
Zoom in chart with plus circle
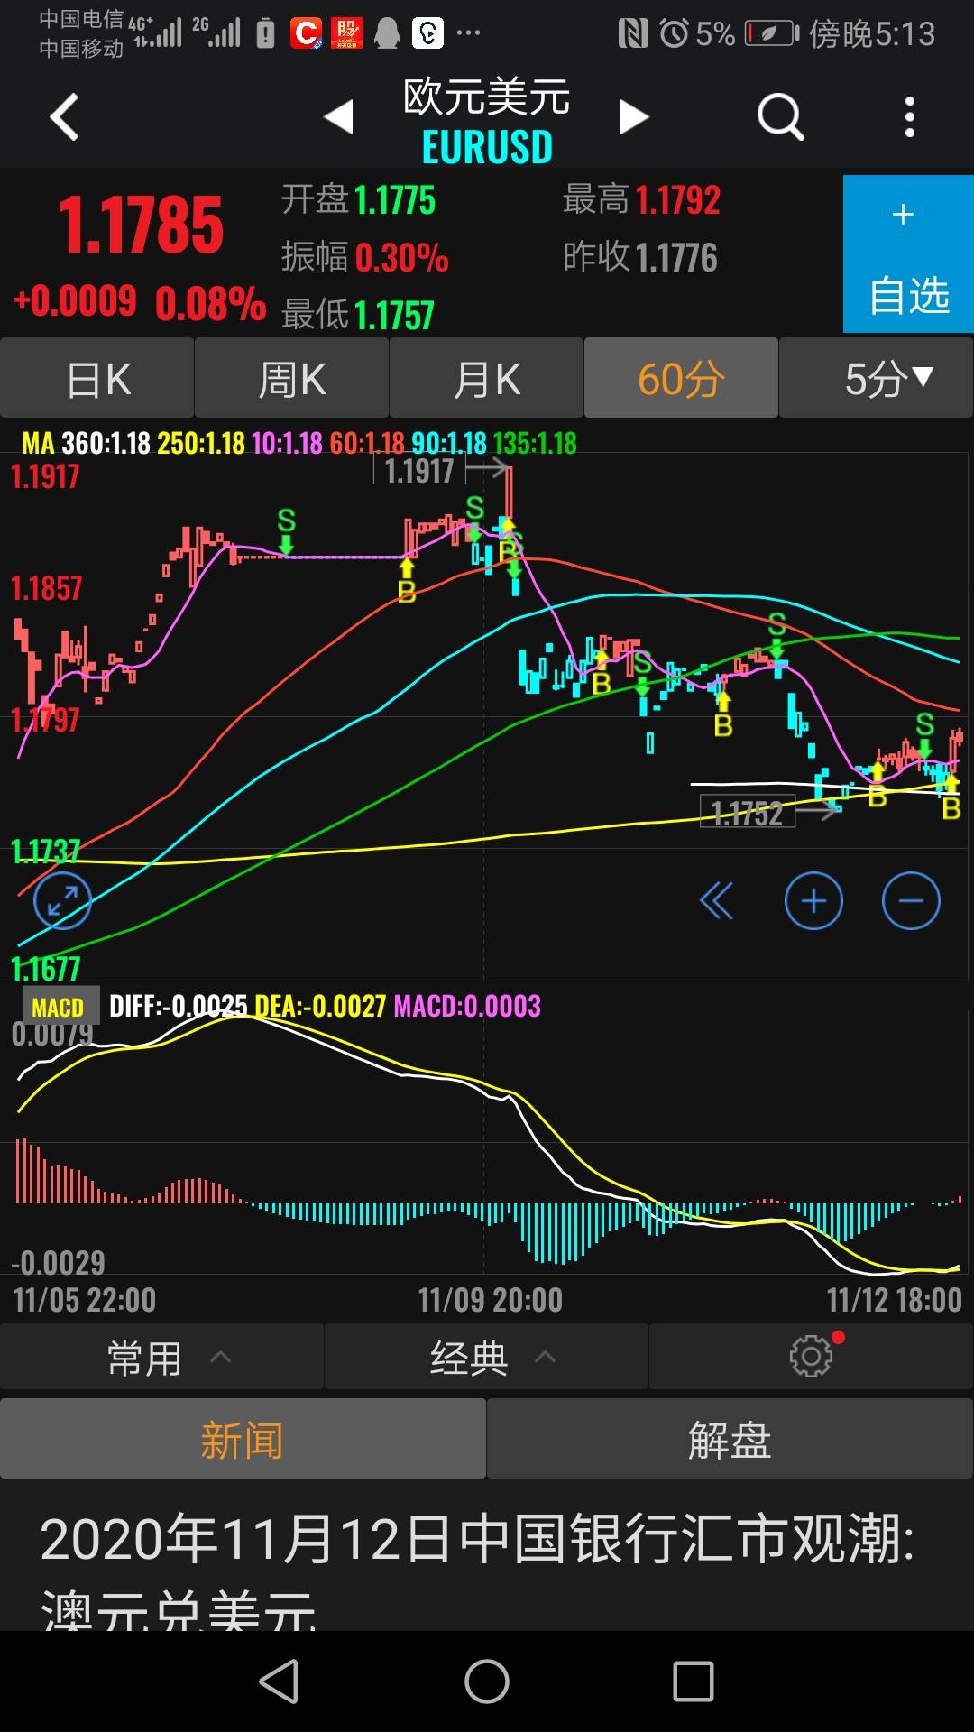coord(813,900)
